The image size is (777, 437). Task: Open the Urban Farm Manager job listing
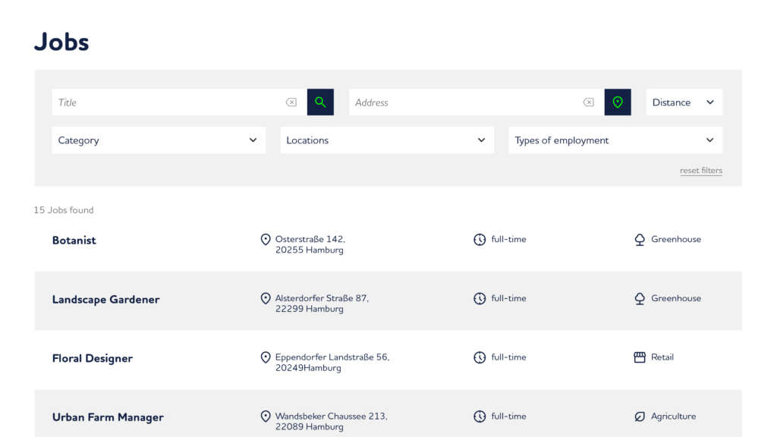[108, 417]
